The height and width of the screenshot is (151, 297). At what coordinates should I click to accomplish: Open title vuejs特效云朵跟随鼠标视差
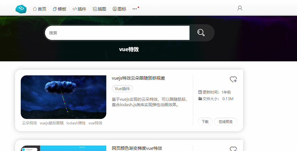(138, 78)
